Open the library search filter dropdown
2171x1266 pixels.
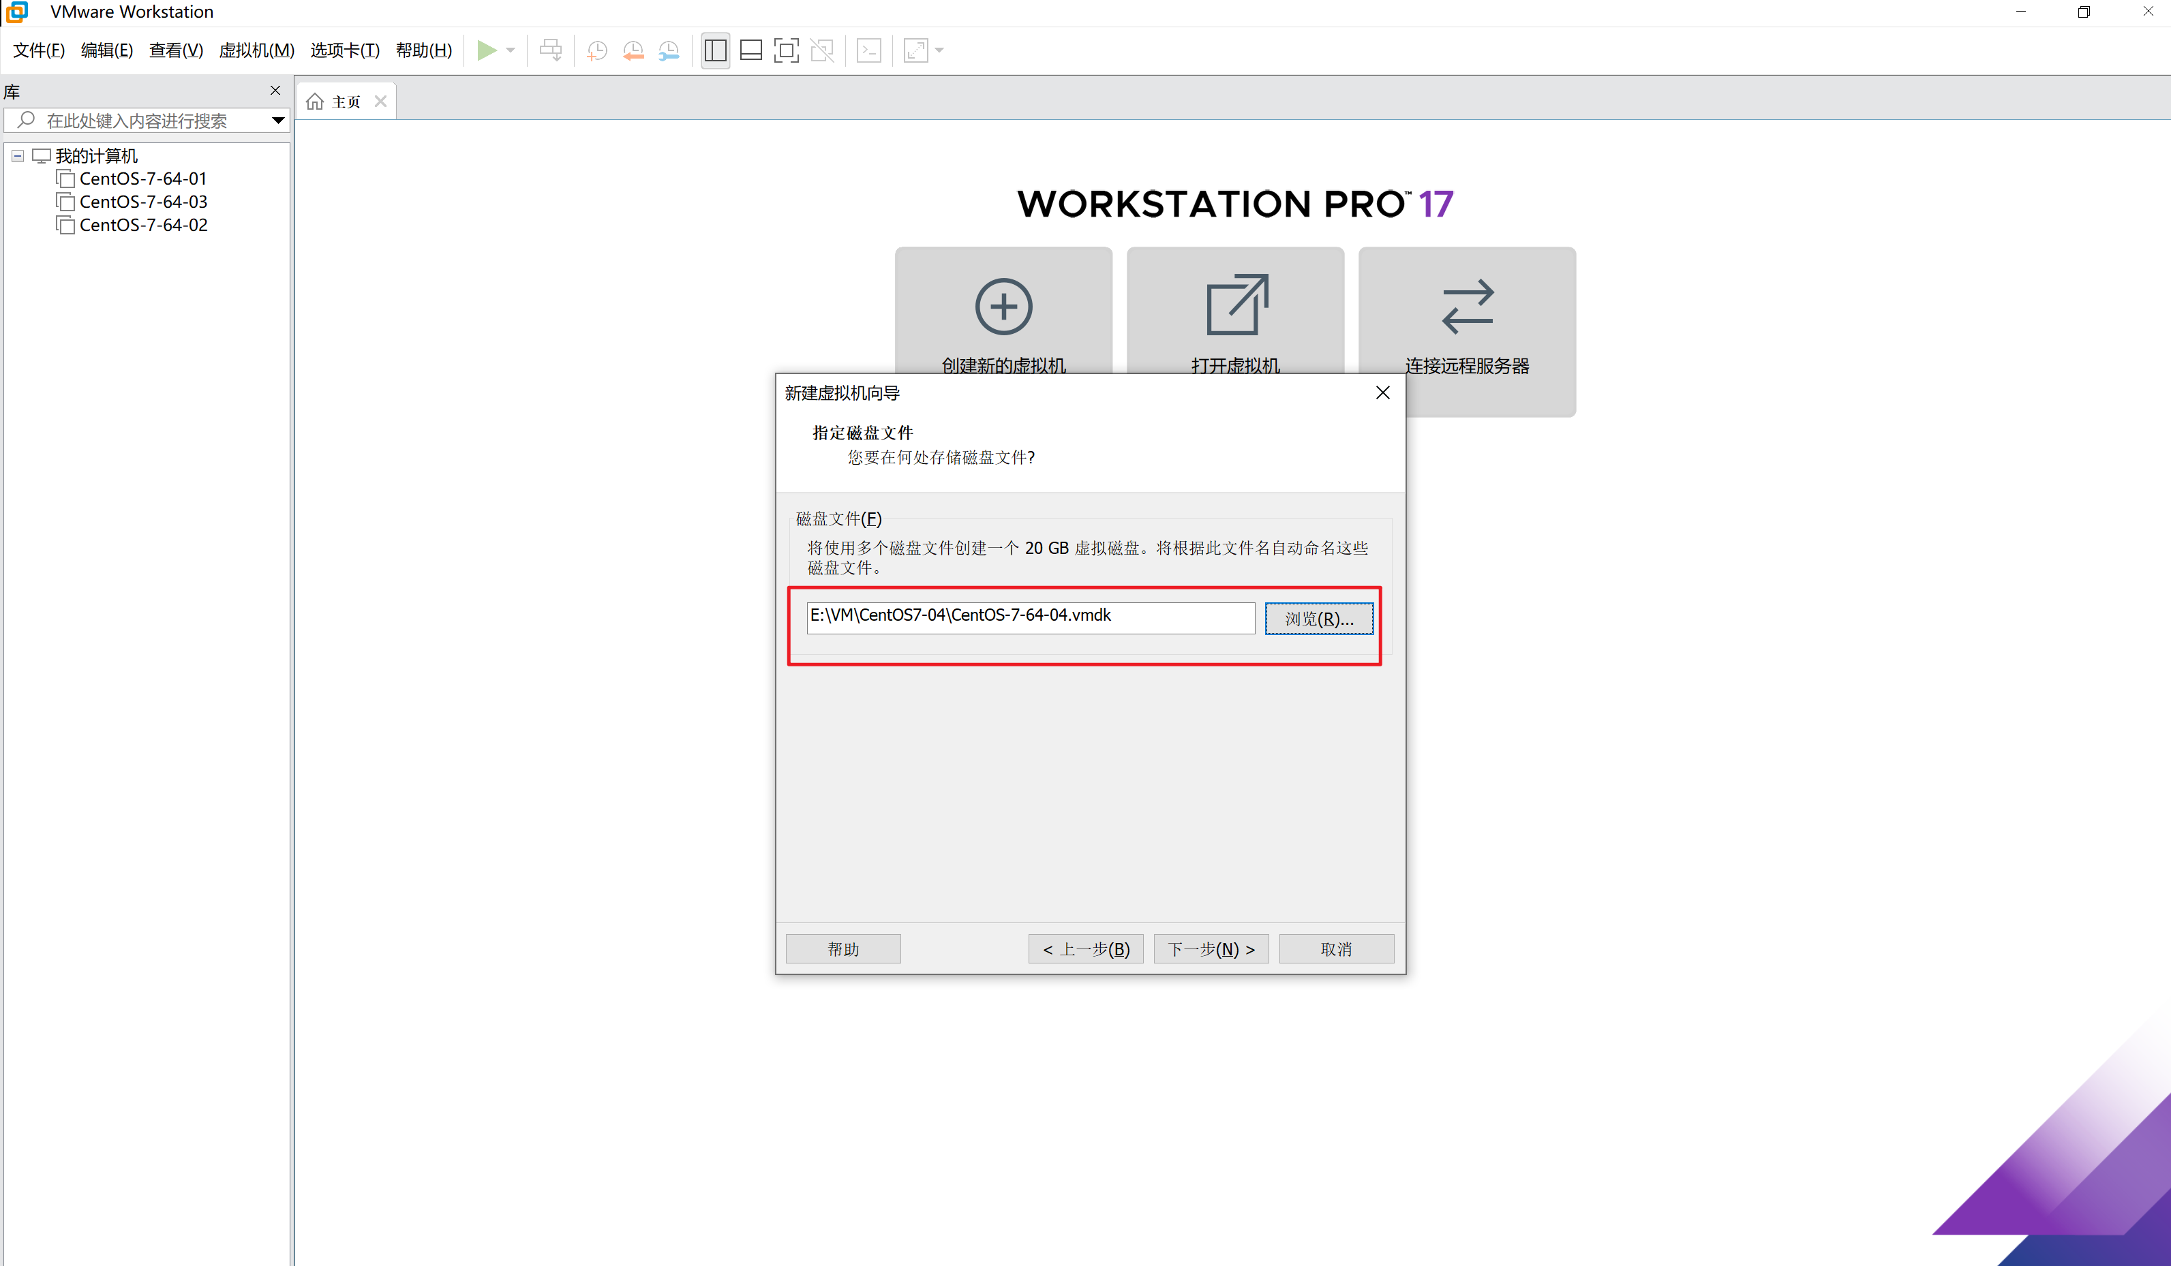(277, 121)
